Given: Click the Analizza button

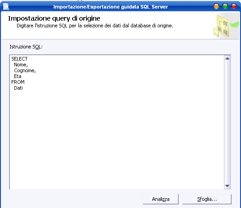Looking at the screenshot, I should [161, 199].
